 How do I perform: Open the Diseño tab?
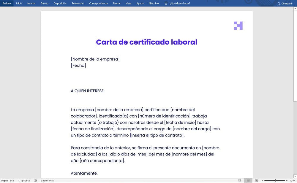point(44,3)
